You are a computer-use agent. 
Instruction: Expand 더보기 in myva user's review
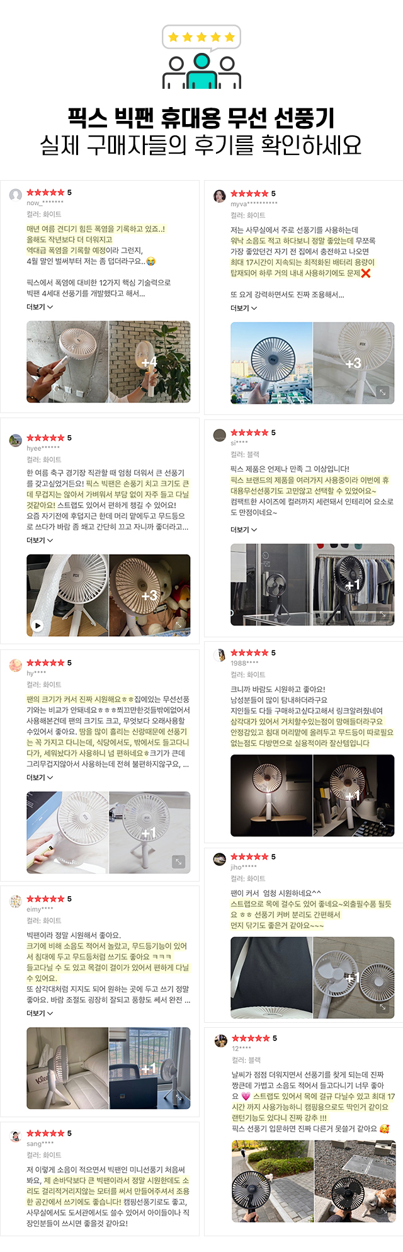click(x=244, y=308)
